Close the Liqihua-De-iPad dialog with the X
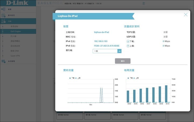 pos(186,15)
